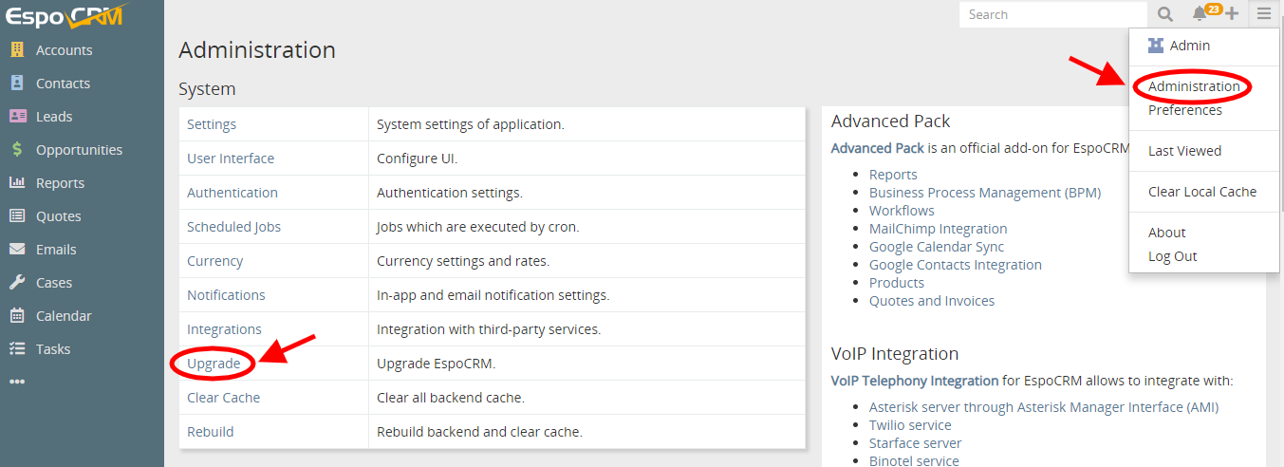The height and width of the screenshot is (467, 1284).
Task: Open Opportunities in the sidebar
Action: (79, 150)
